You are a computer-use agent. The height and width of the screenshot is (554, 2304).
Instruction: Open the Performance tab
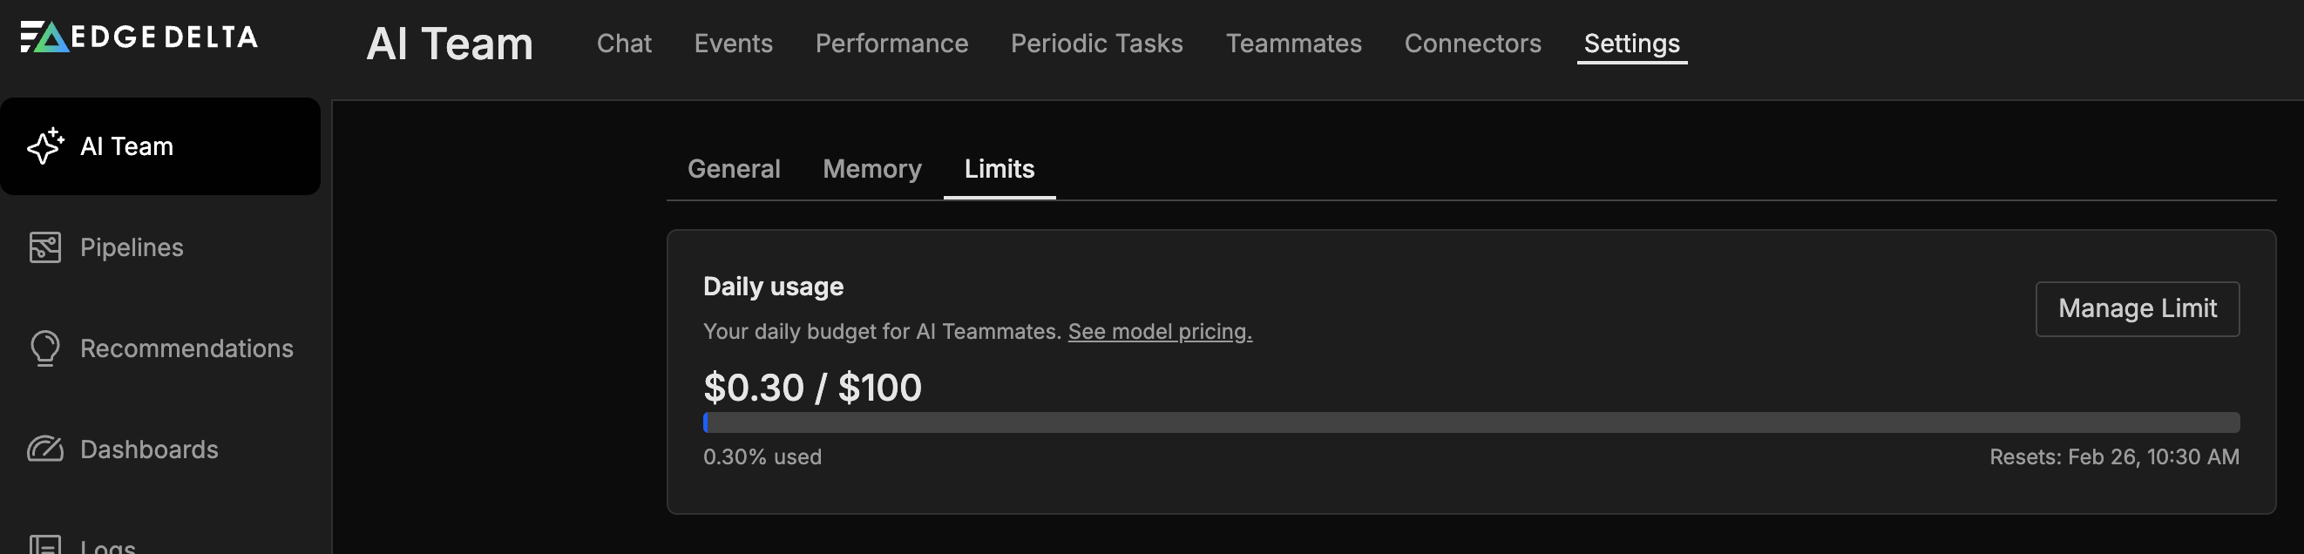(891, 43)
